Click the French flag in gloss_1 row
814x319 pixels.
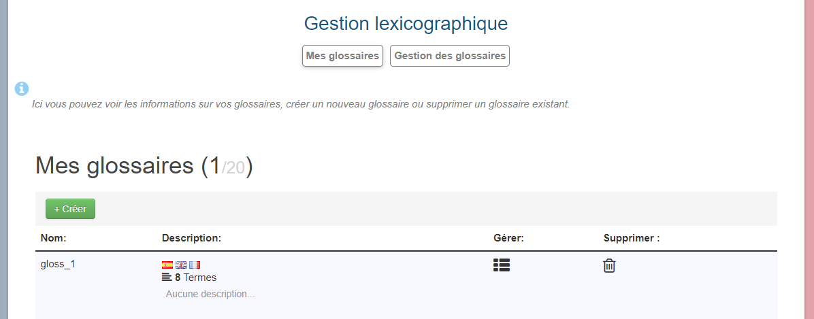(x=195, y=265)
